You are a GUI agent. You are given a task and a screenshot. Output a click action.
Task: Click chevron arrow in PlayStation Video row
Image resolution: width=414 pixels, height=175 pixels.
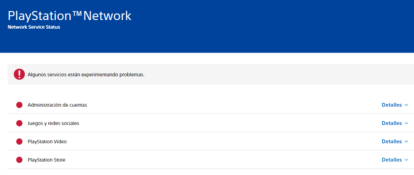[406, 142]
